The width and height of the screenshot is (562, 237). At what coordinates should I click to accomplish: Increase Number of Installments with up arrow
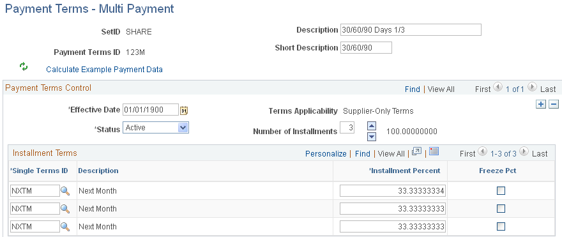[372, 126]
